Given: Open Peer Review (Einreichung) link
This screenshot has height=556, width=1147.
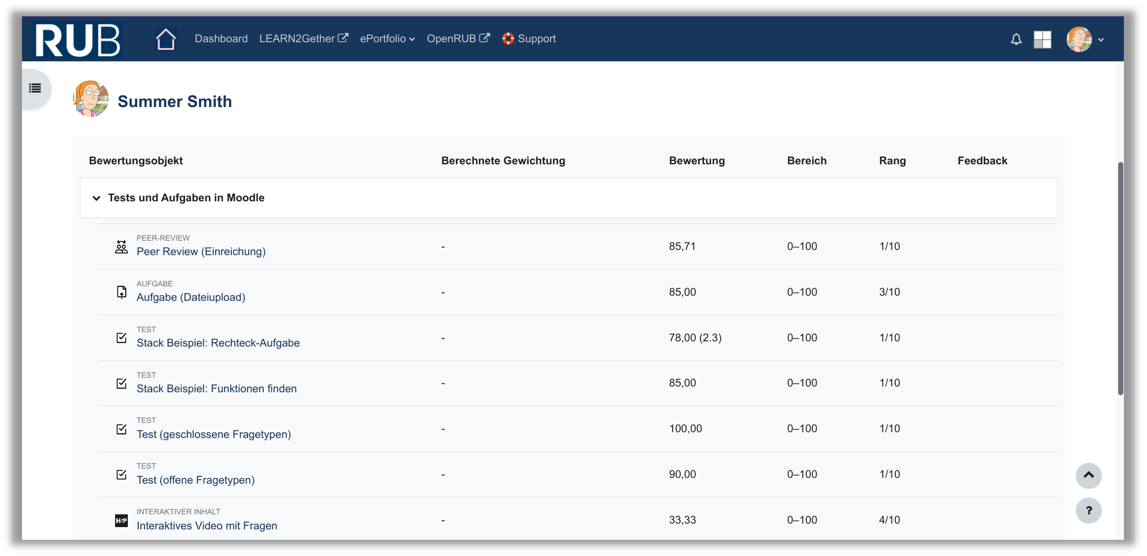Looking at the screenshot, I should pyautogui.click(x=201, y=252).
